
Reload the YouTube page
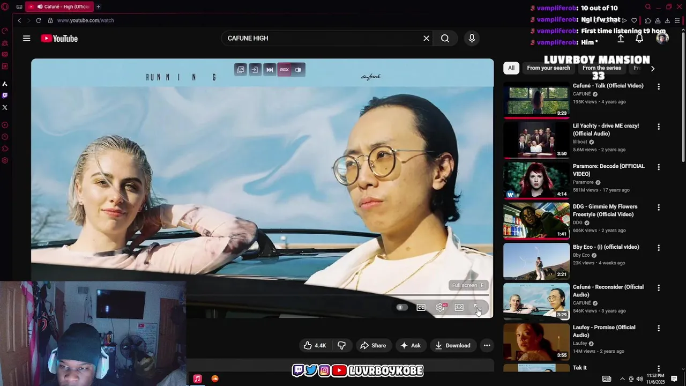(39, 20)
